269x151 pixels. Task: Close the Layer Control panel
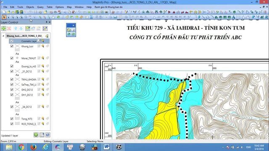tap(50, 22)
